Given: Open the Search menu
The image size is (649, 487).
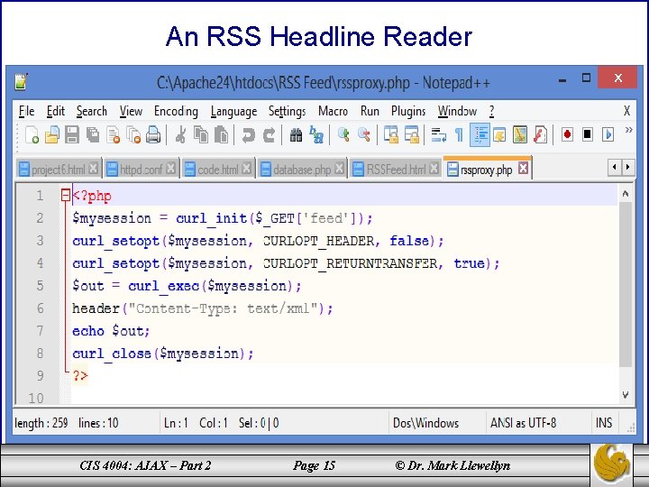Looking at the screenshot, I should point(91,111).
